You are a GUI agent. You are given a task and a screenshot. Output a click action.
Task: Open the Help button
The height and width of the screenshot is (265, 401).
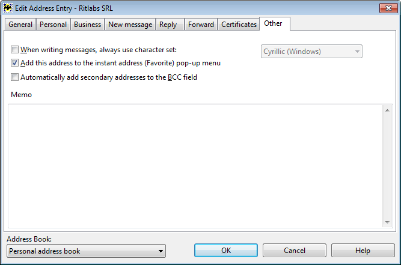[x=363, y=251]
